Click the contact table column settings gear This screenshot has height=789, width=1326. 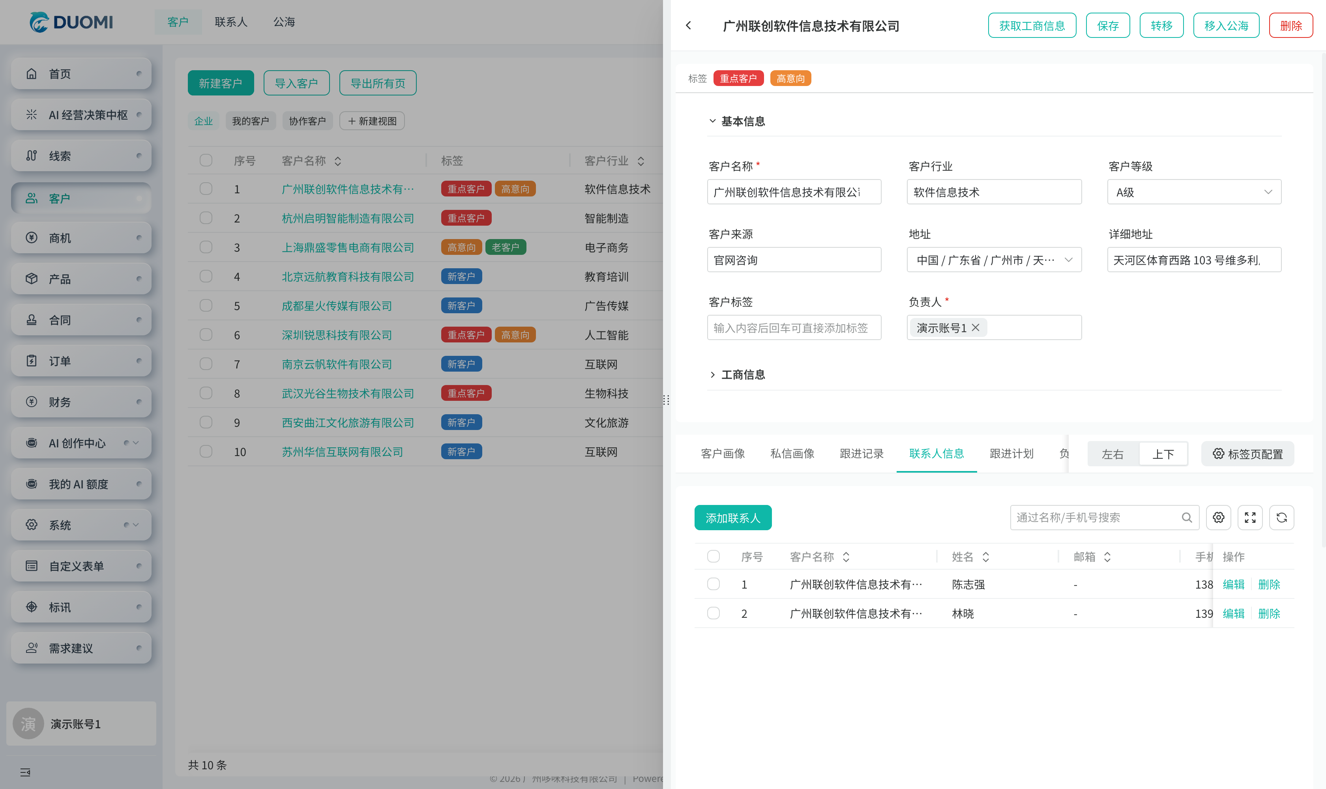[1219, 517]
